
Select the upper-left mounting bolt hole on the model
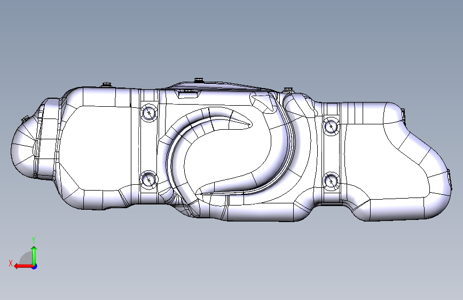[149, 113]
